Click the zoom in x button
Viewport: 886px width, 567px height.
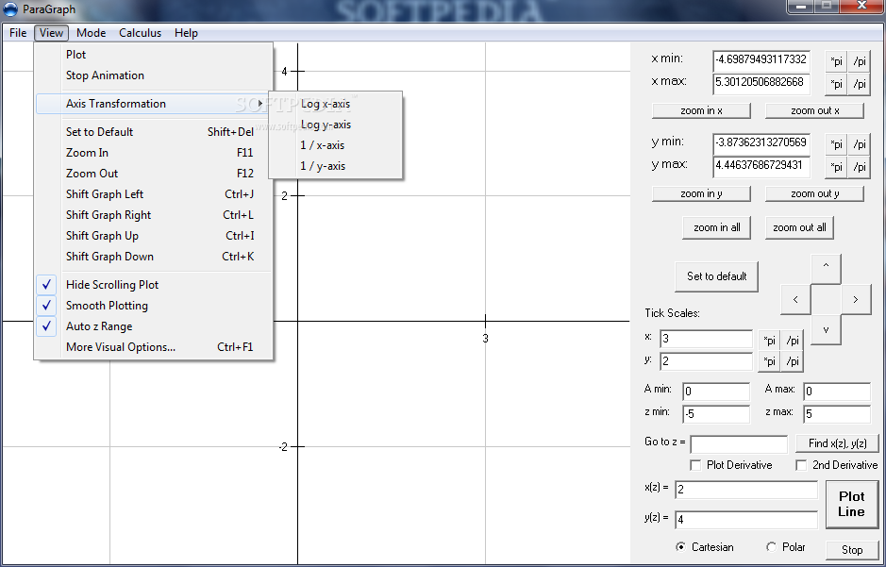(x=701, y=110)
